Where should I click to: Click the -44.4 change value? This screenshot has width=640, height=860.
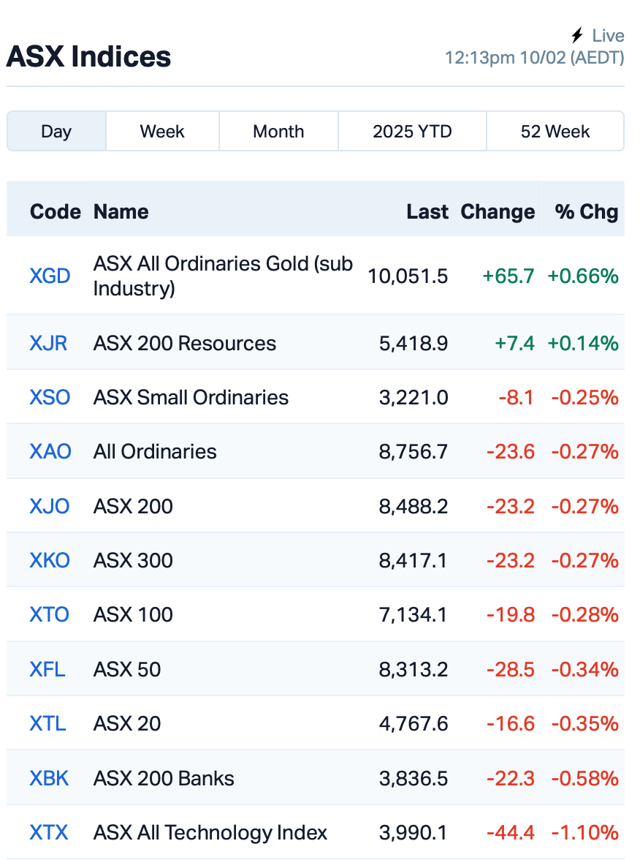coord(511,832)
